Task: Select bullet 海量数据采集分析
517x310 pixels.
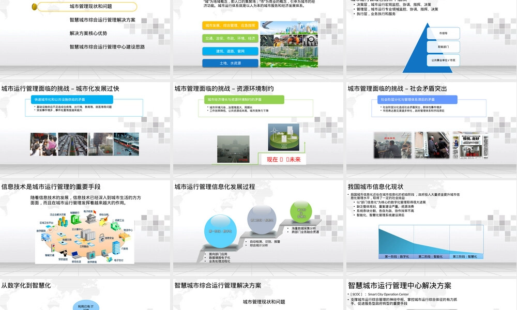Action: click(x=302, y=228)
